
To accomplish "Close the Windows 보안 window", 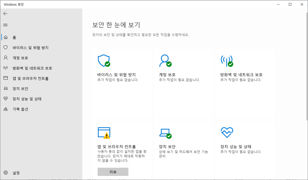I will 302,4.
